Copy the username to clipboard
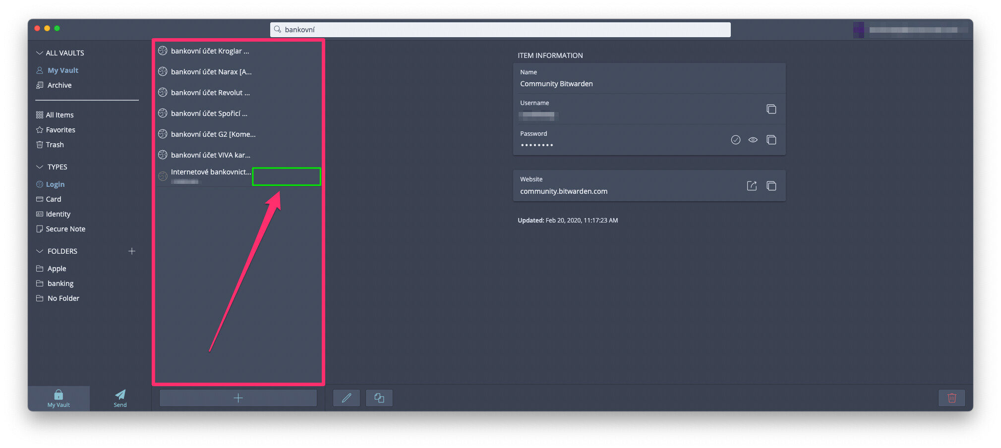Image resolution: width=1001 pixels, height=448 pixels. coord(771,109)
